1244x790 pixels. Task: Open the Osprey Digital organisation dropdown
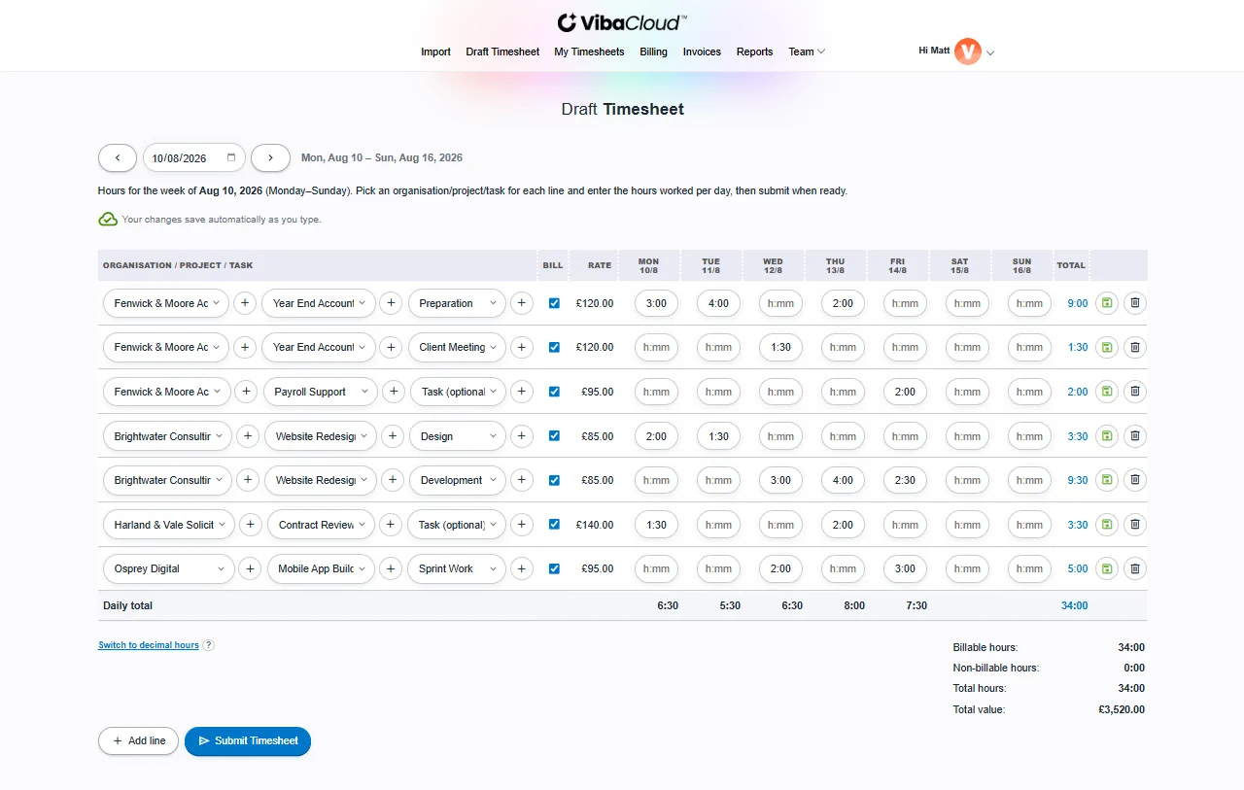tap(168, 568)
